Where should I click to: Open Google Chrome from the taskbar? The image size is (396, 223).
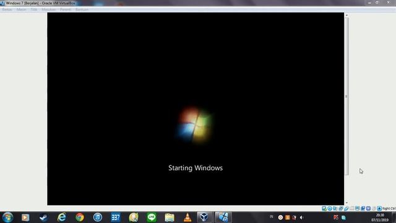80,217
